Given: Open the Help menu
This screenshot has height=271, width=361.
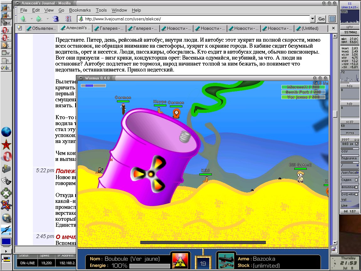Looking at the screenshot, I should pyautogui.click(x=136, y=10).
